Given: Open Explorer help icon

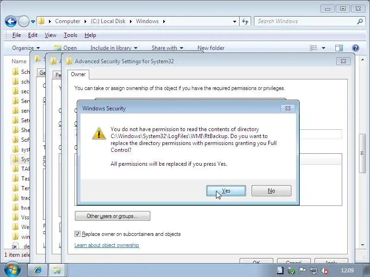Looking at the screenshot, I should point(355,48).
